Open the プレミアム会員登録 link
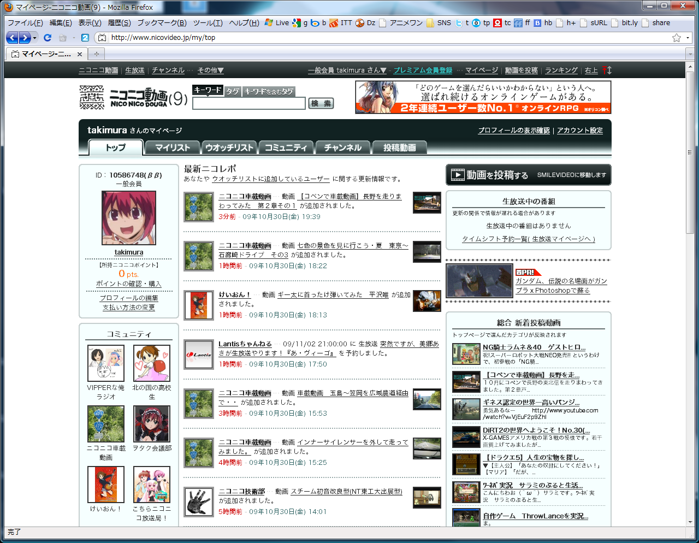This screenshot has width=699, height=543. (423, 70)
